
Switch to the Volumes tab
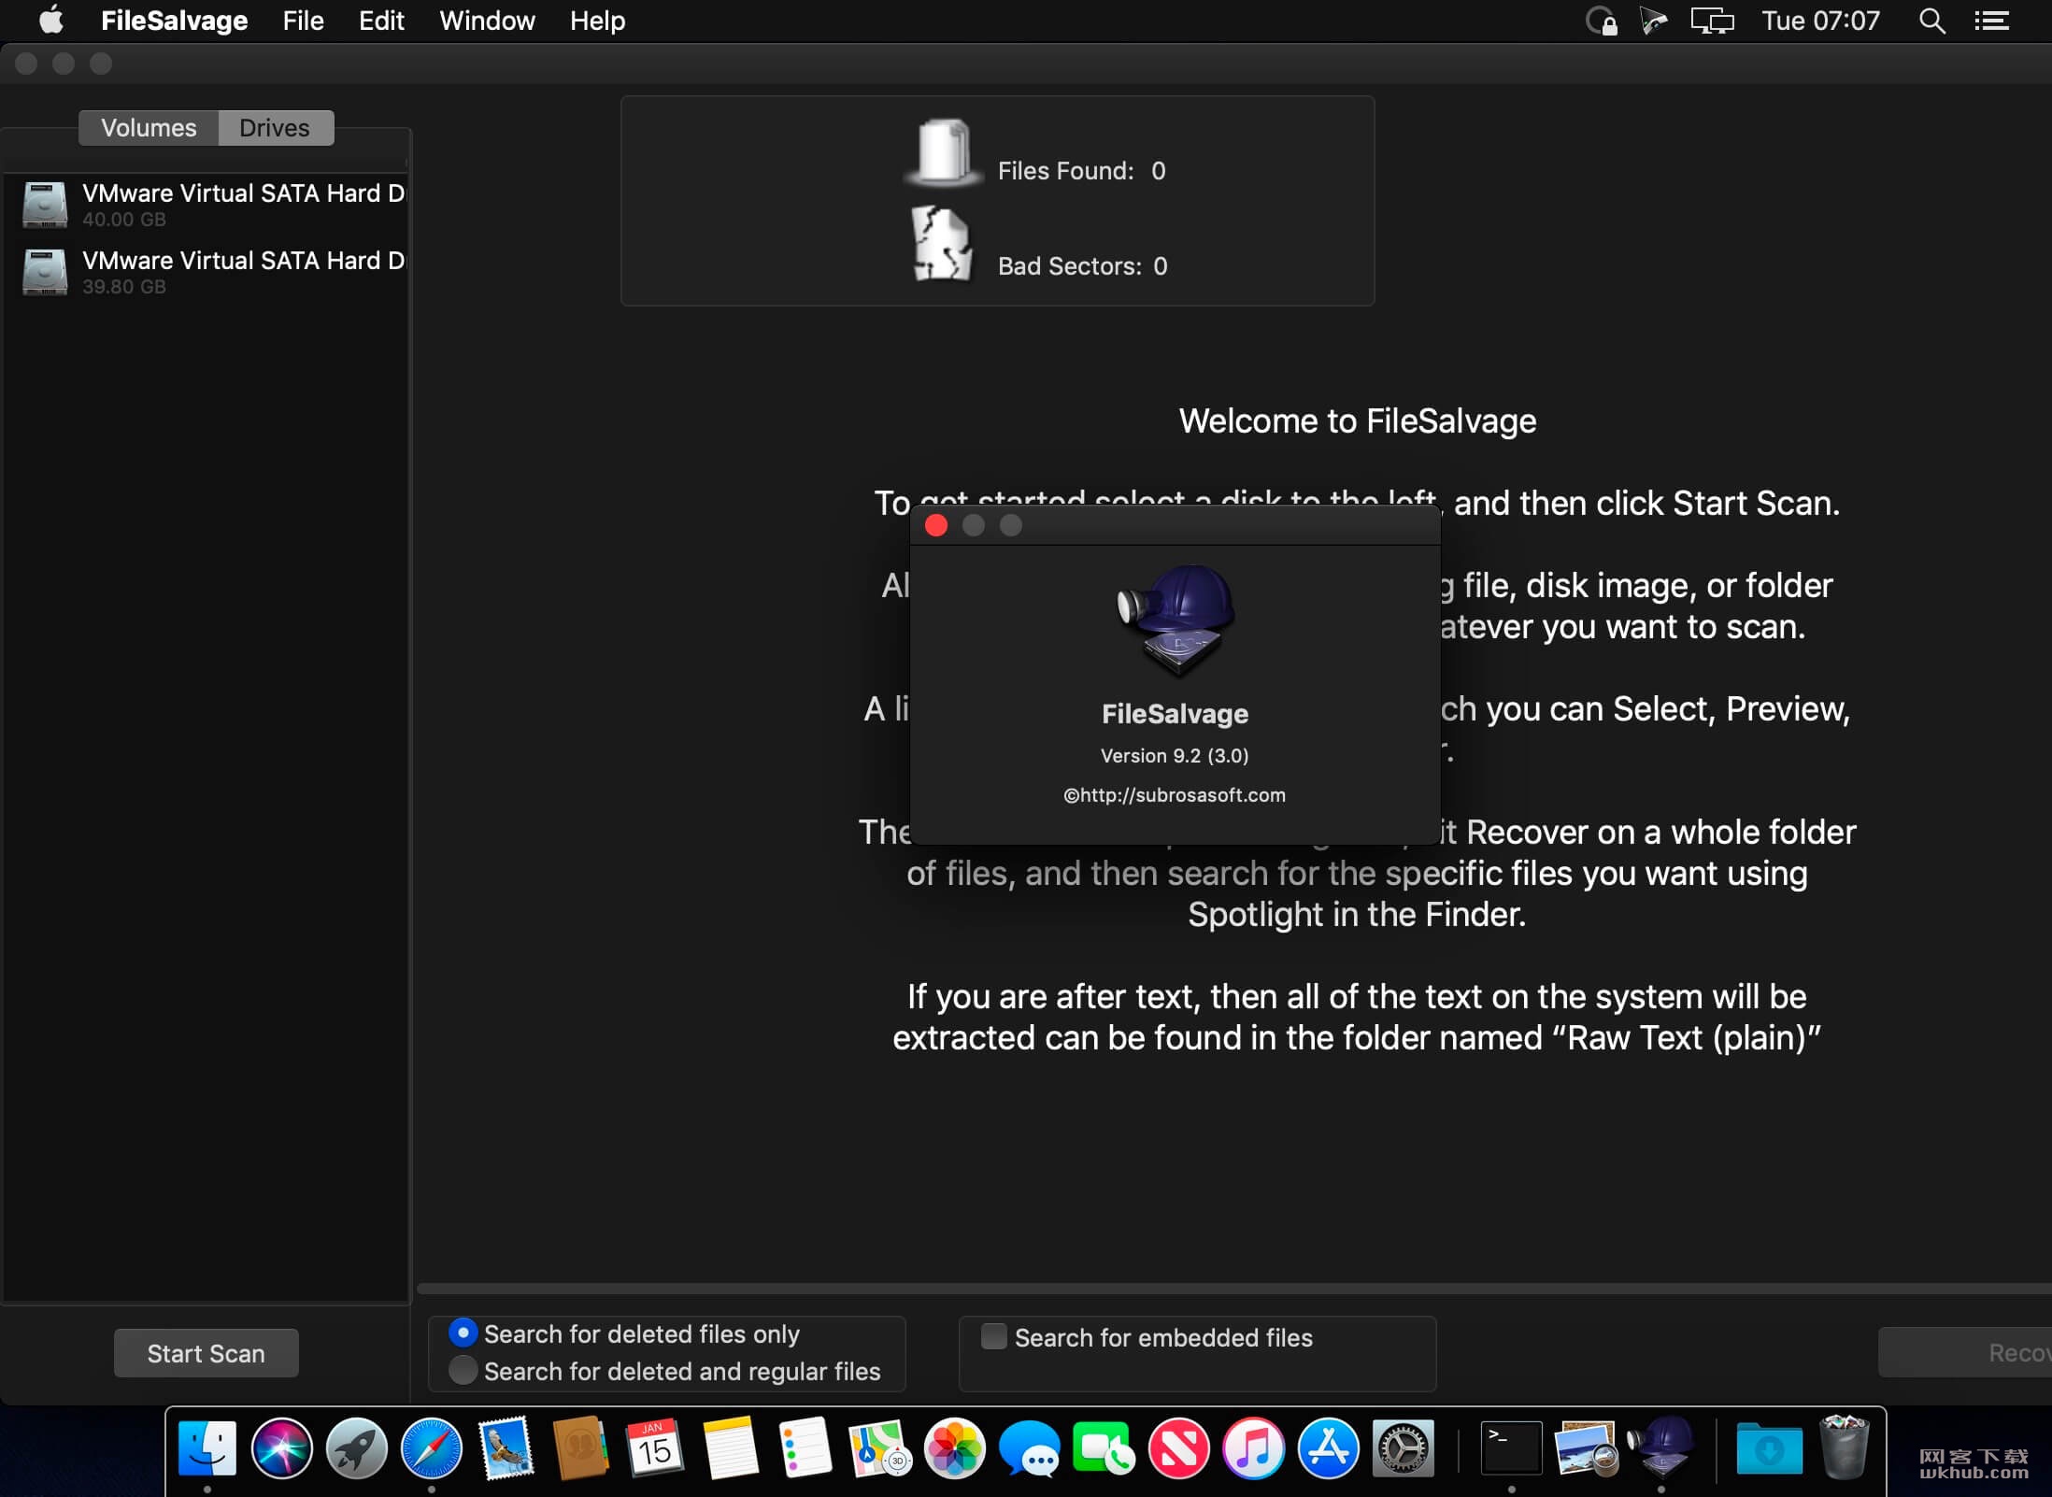(149, 128)
